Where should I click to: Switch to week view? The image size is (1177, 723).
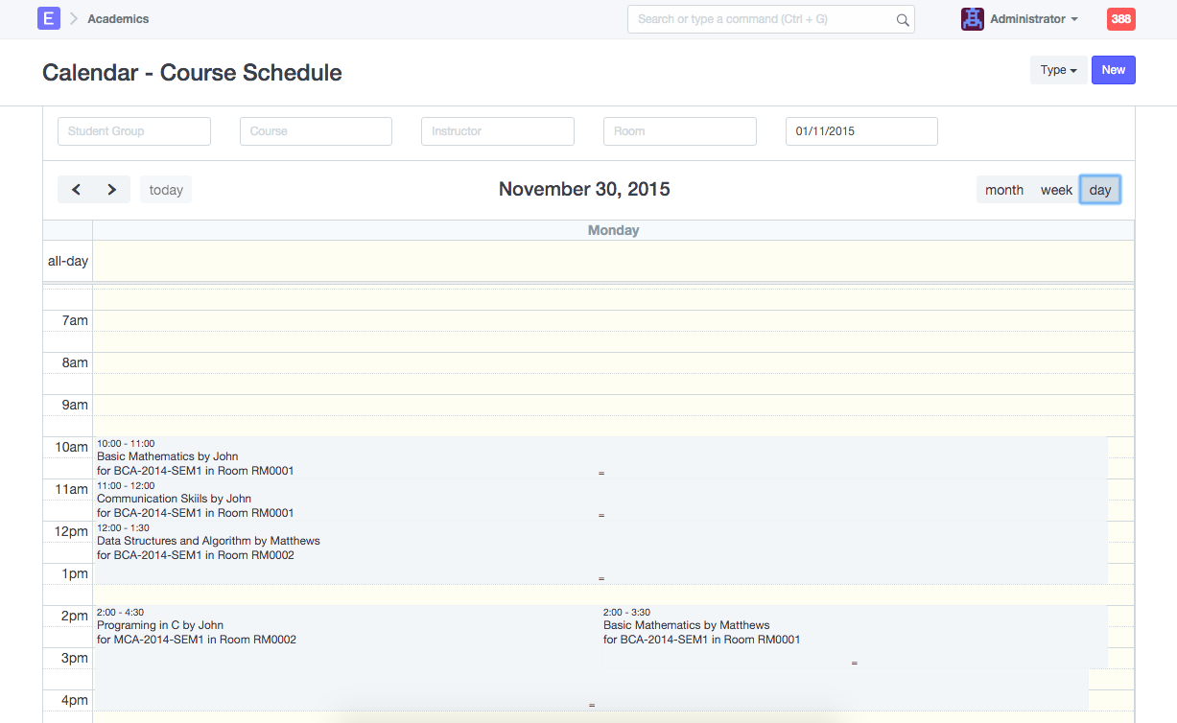pyautogui.click(x=1056, y=190)
